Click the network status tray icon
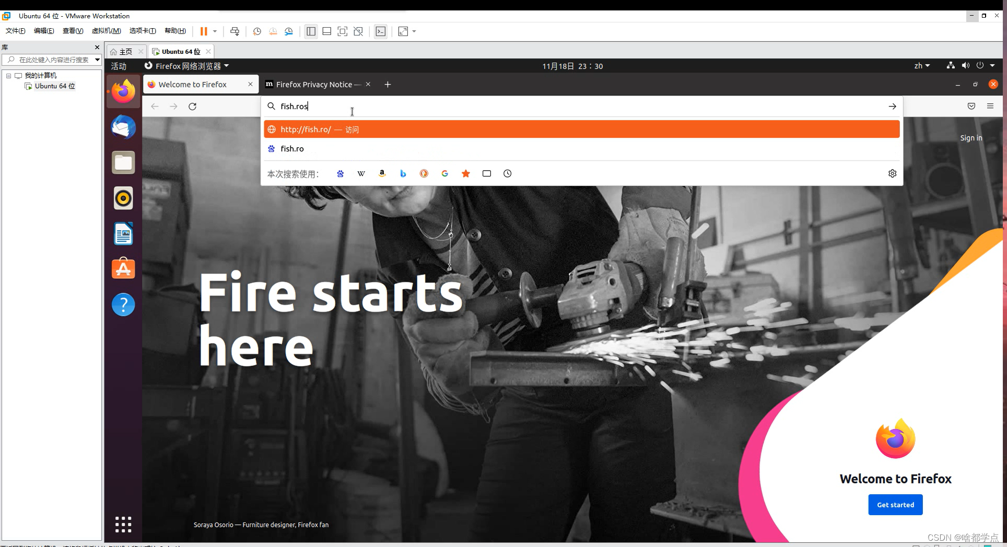 pos(951,65)
